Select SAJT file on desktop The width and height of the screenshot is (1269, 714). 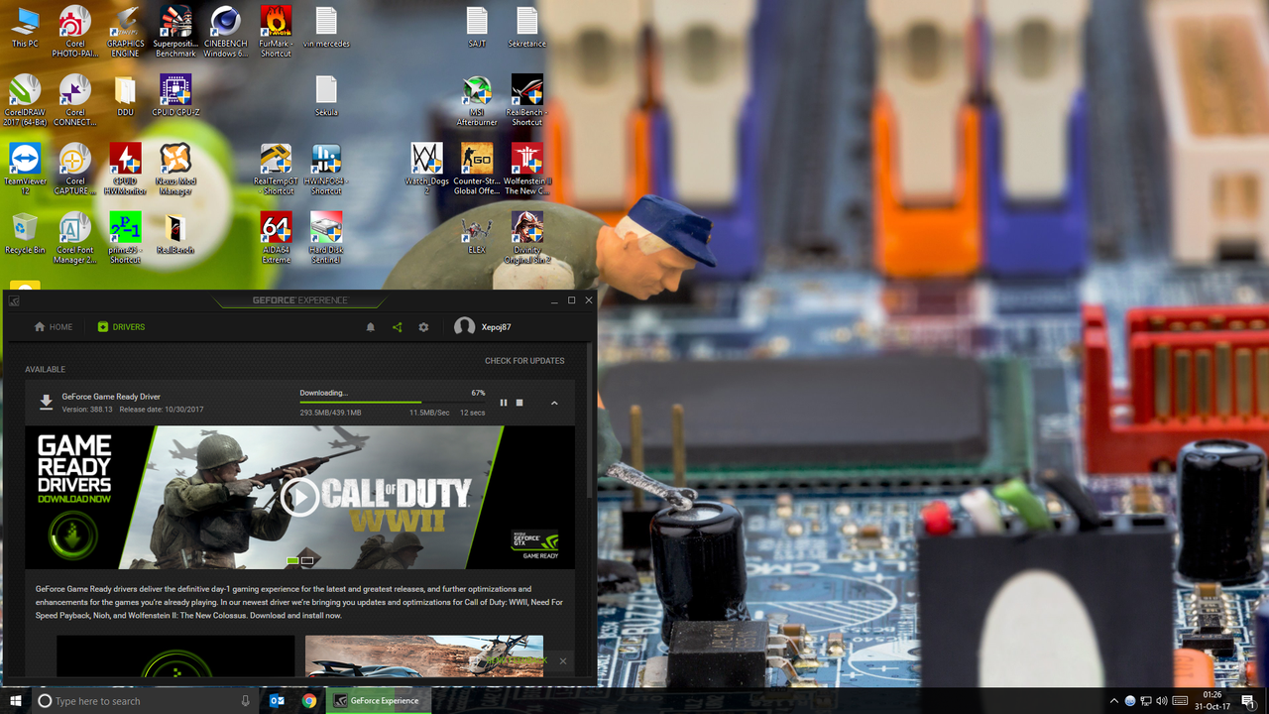[x=477, y=28]
